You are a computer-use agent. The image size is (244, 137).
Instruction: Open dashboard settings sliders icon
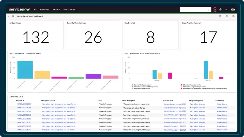pyautogui.click(x=233, y=16)
